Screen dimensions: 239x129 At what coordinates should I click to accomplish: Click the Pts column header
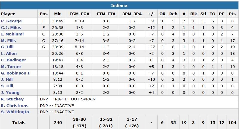point(232,14)
